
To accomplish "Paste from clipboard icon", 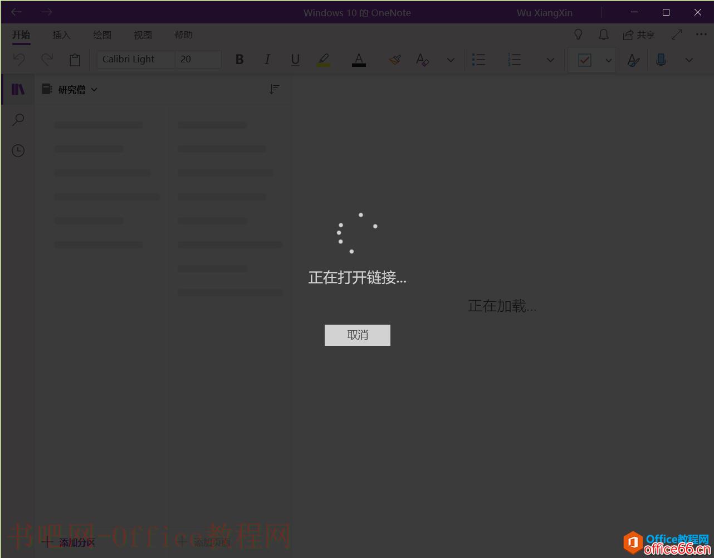I will tap(75, 59).
